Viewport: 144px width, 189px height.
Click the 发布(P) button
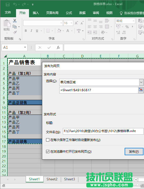click(x=134, y=151)
